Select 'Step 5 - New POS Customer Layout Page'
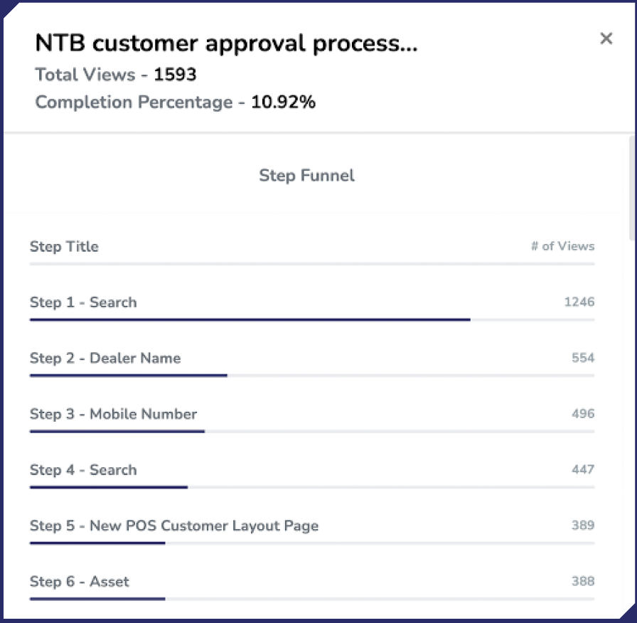 coord(174,526)
